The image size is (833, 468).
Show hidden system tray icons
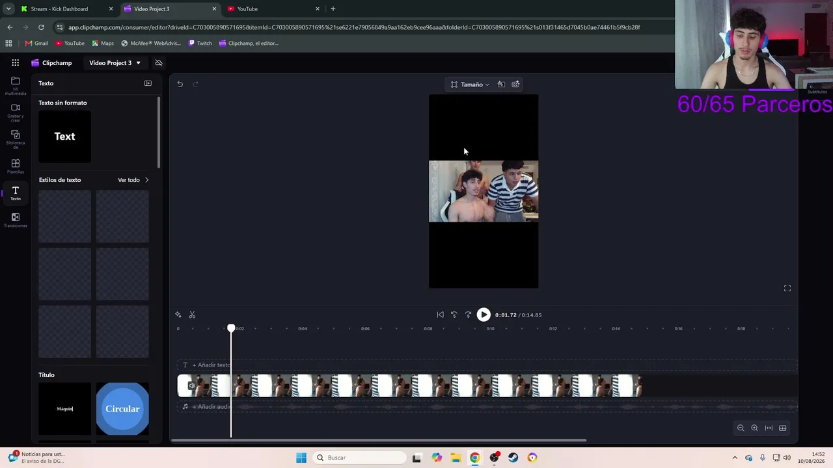point(735,458)
